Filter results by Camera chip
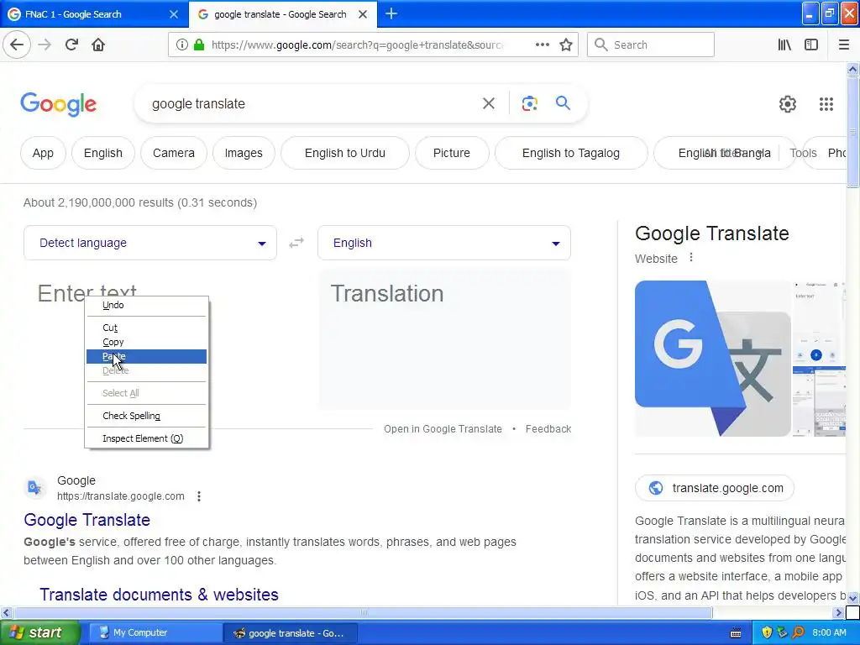The image size is (860, 645). (174, 153)
